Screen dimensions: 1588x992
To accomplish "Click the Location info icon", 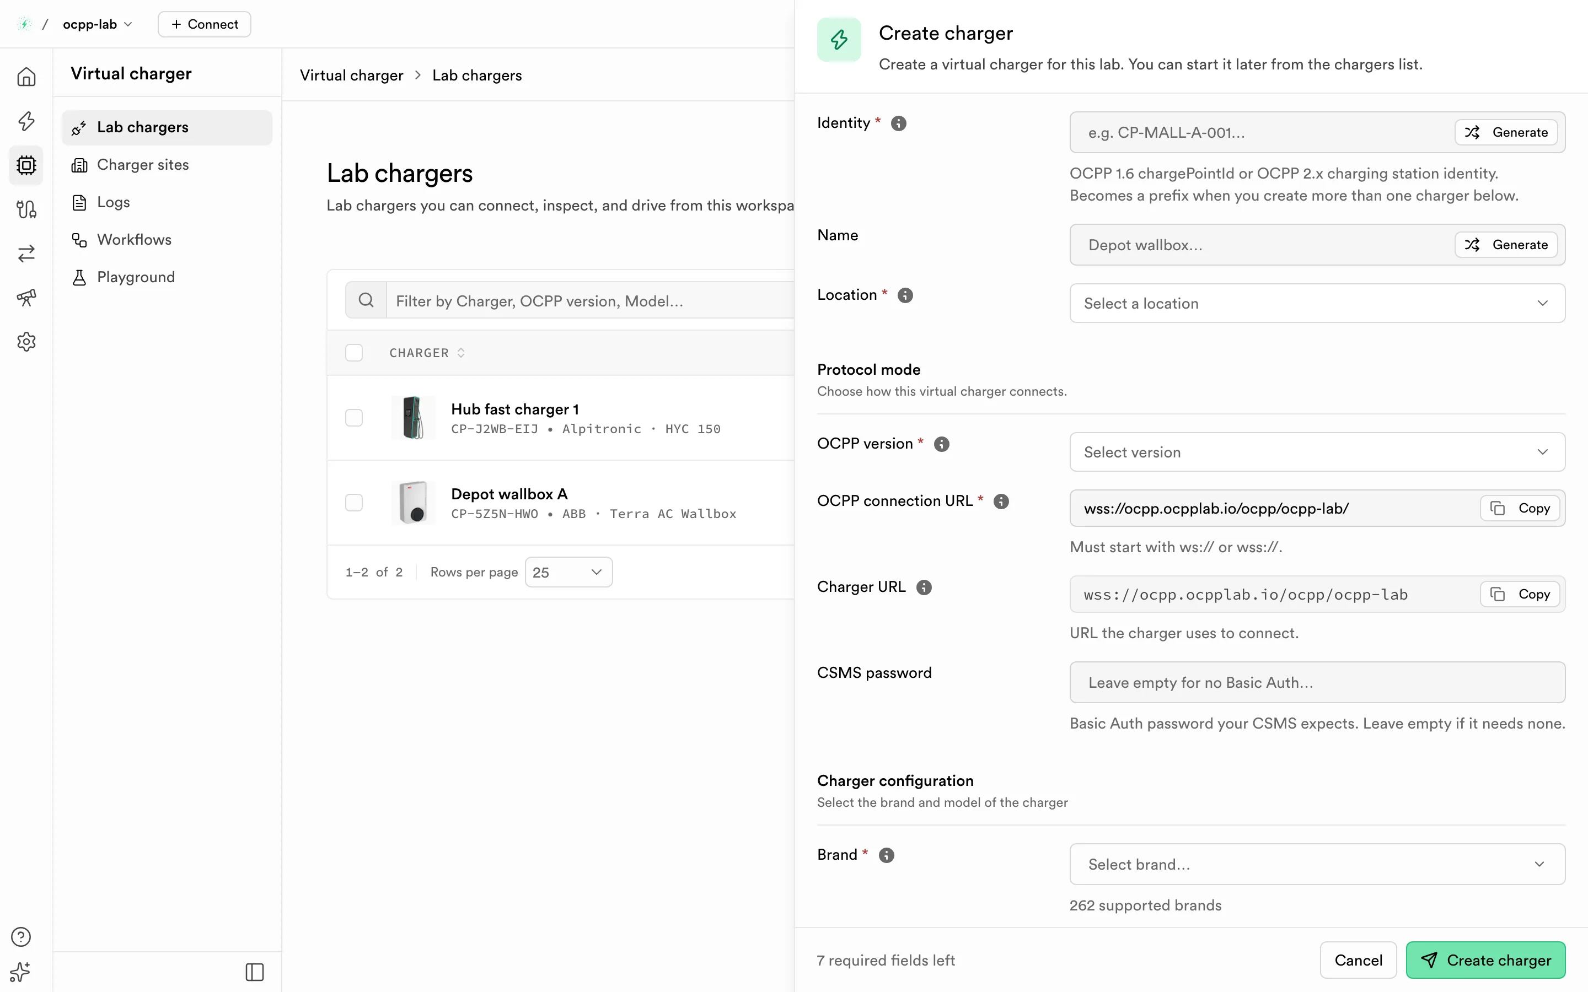I will 905,295.
